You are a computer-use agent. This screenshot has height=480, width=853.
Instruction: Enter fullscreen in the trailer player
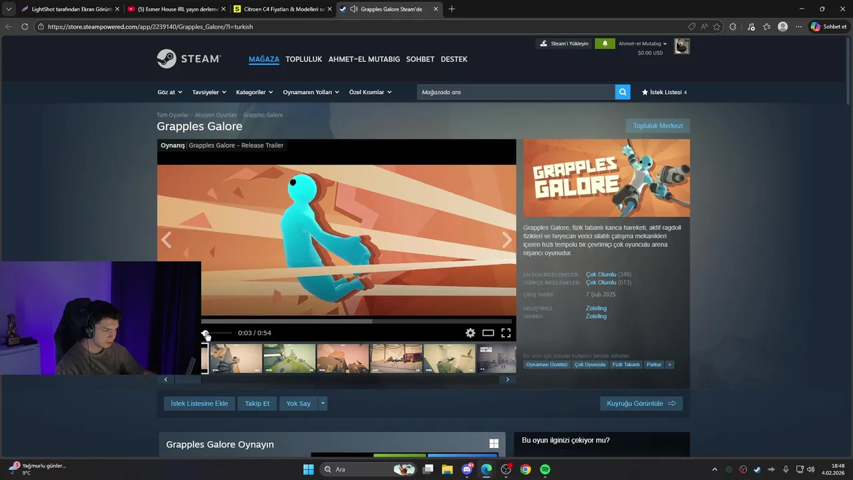506,333
